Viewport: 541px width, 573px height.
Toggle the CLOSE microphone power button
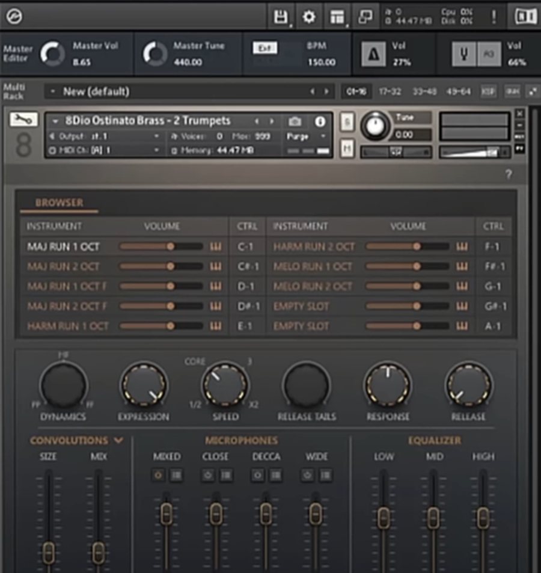pyautogui.click(x=208, y=476)
